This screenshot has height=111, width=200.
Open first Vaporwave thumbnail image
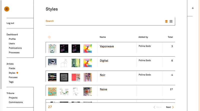pyautogui.click(x=52, y=48)
